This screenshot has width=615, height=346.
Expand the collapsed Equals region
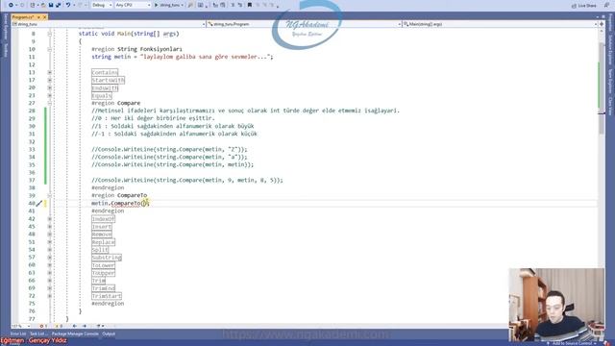tap(49, 95)
